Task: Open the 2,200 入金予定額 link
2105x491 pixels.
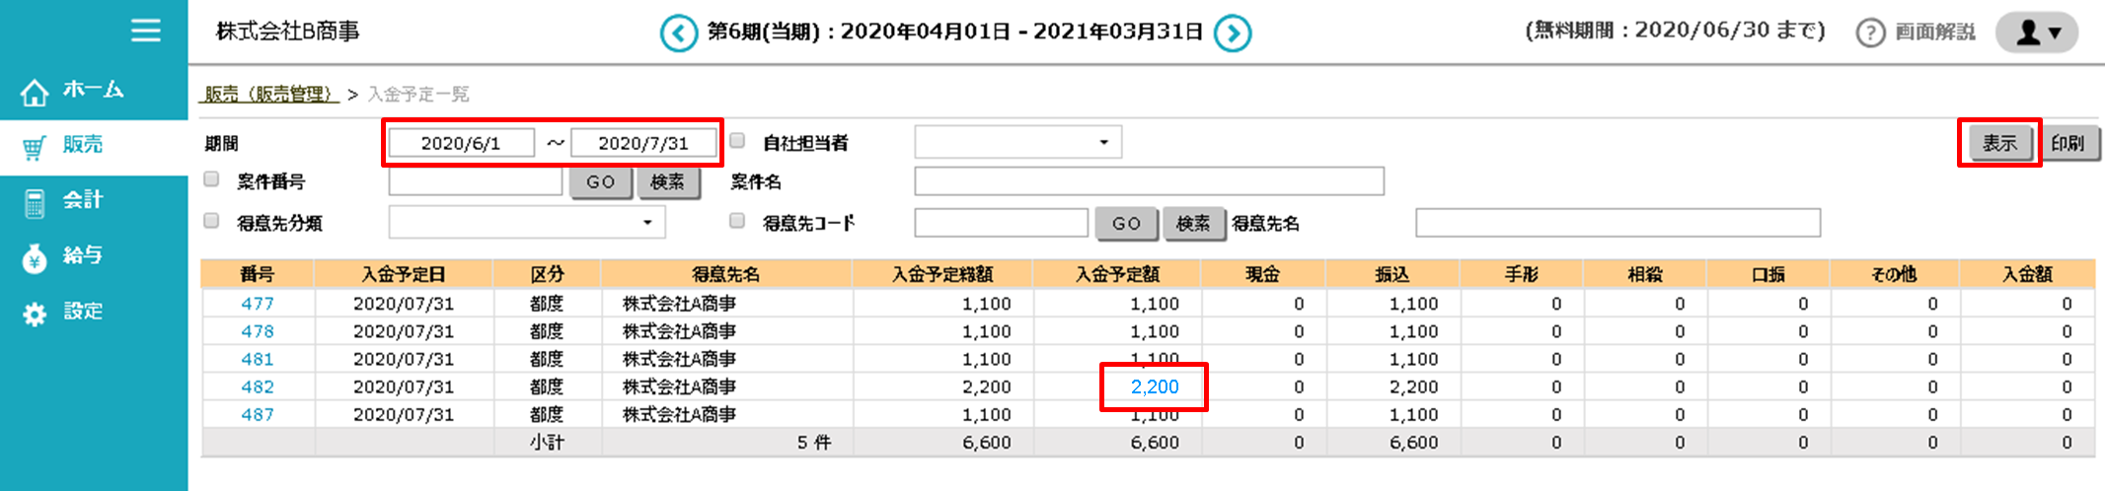Action: tap(1154, 386)
